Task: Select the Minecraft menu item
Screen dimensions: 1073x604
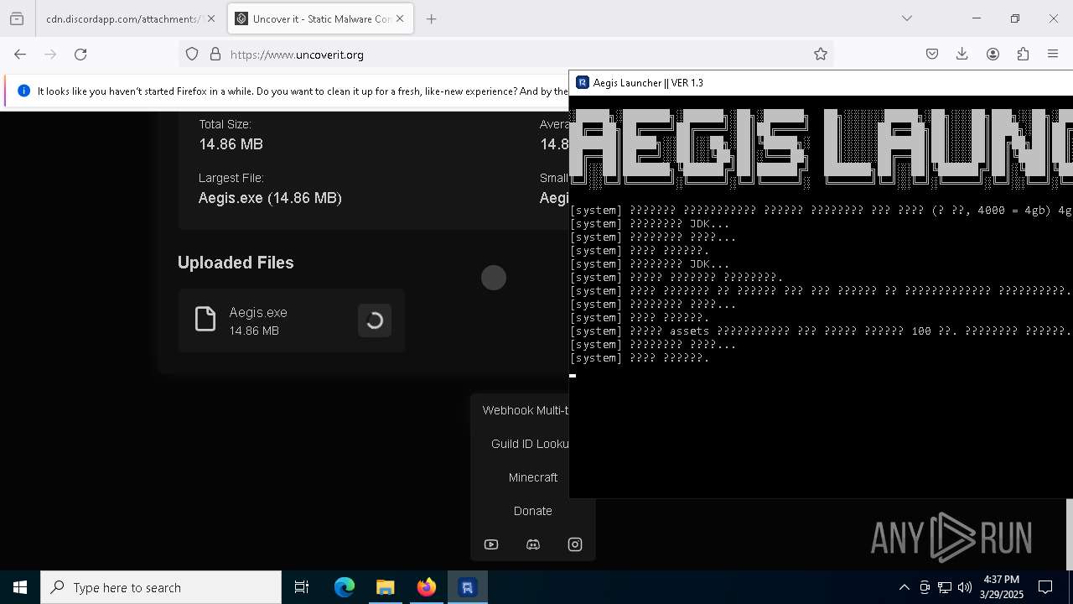Action: pos(533,477)
